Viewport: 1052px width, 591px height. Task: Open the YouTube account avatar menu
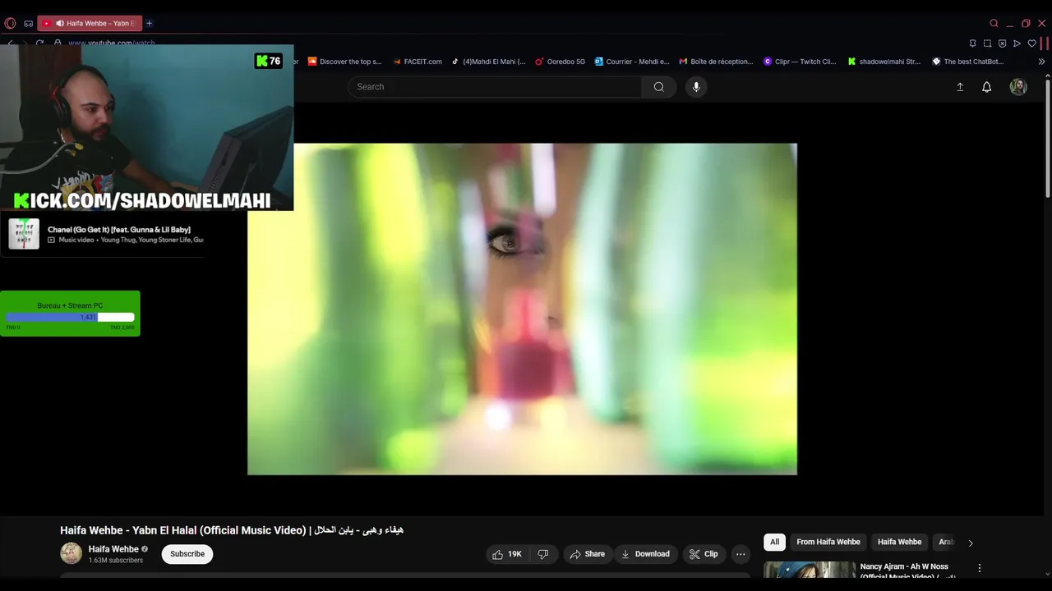click(1018, 87)
